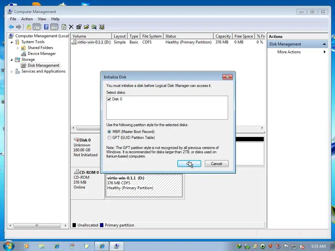This screenshot has height=251, width=335.
Task: Click the Refresh toolbar icon
Action: (x=64, y=27)
